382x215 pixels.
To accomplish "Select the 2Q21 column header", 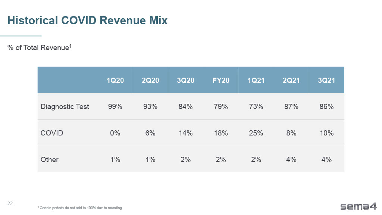I will click(x=291, y=81).
